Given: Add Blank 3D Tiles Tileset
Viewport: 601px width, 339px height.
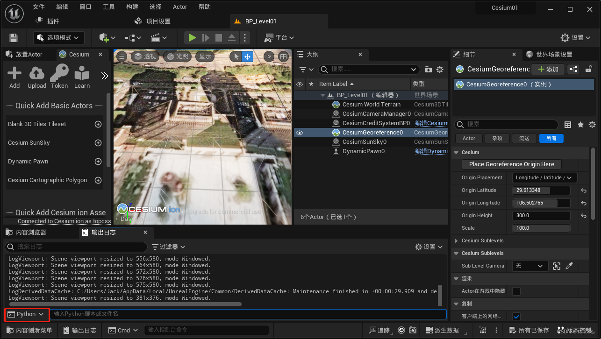Looking at the screenshot, I should (98, 124).
